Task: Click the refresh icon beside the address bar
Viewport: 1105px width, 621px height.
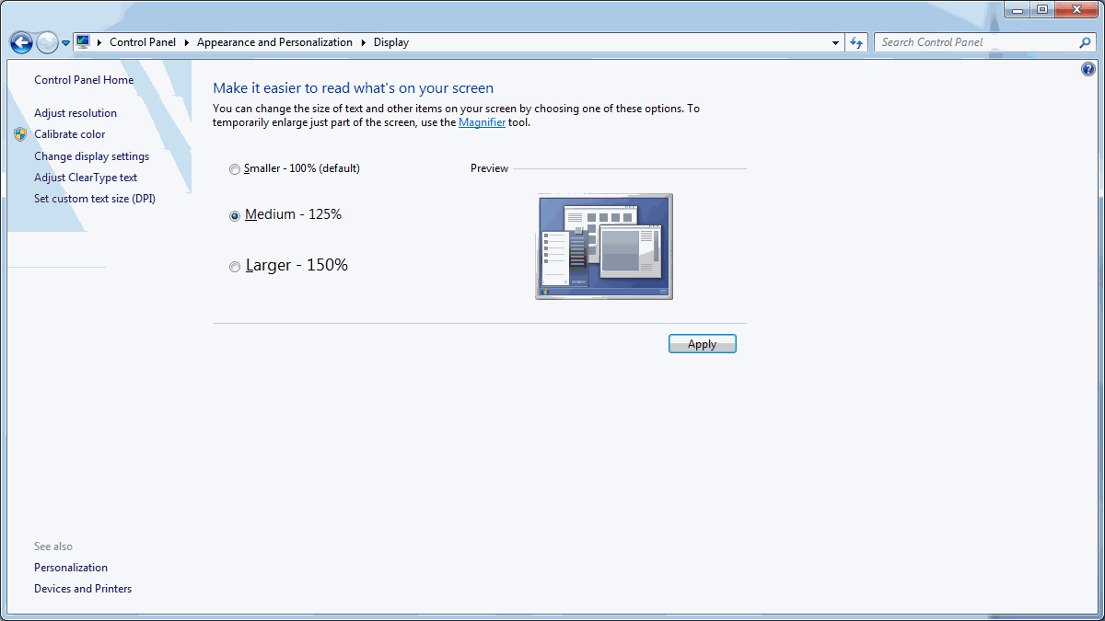Action: coord(857,42)
